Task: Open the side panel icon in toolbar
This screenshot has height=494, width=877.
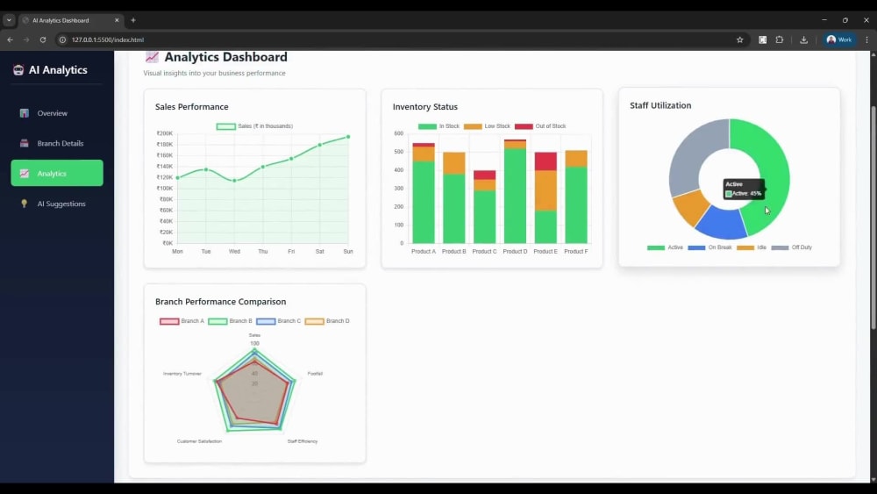Action: coord(762,39)
